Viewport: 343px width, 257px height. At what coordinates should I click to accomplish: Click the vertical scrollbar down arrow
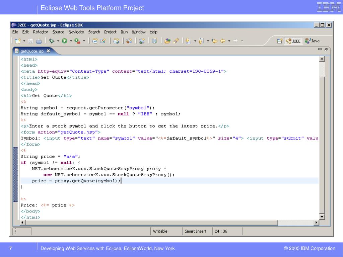pyautogui.click(x=322, y=217)
